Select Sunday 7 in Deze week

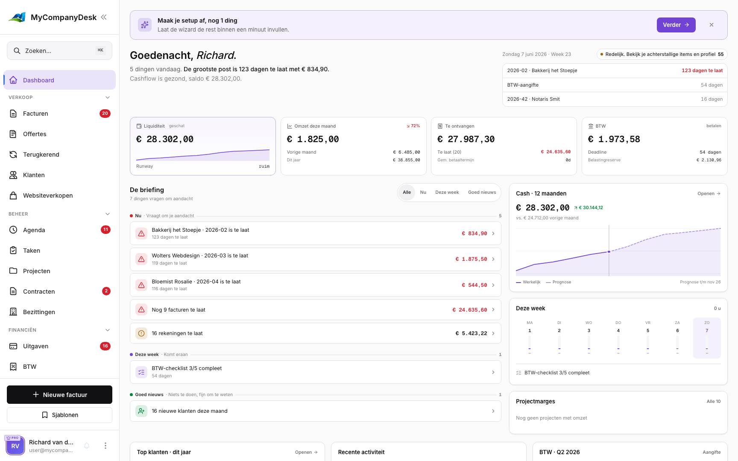coord(707,338)
